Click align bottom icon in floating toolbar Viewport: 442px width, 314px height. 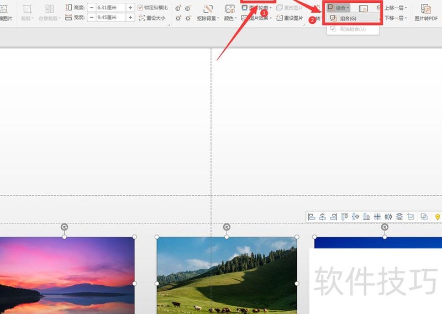[366, 217]
